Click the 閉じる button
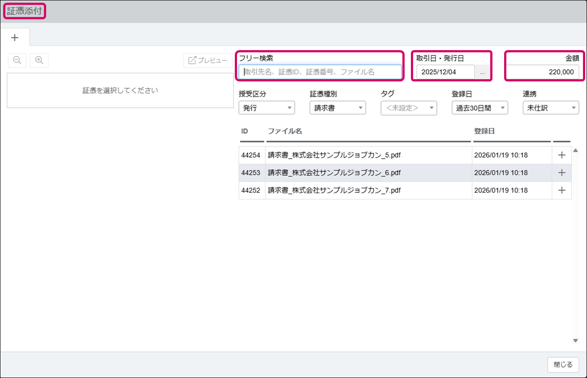 coord(563,365)
